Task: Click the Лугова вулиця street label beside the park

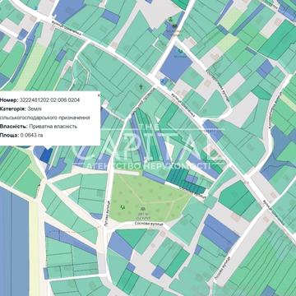Action: [107, 215]
